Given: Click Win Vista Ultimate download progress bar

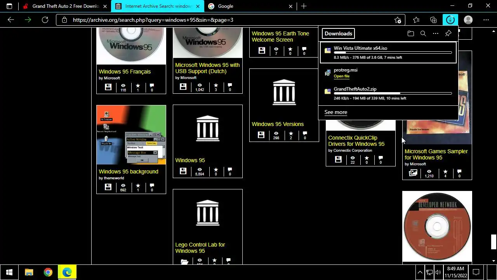Looking at the screenshot, I should tap(393, 52).
